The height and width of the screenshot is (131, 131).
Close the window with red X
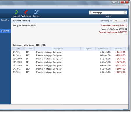pyautogui.click(x=125, y=2)
